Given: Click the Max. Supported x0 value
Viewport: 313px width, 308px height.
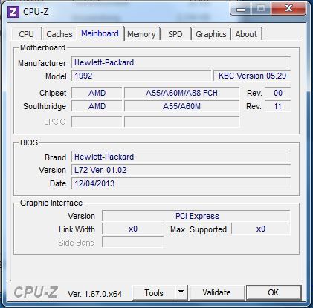Looking at the screenshot, I should click(x=261, y=229).
